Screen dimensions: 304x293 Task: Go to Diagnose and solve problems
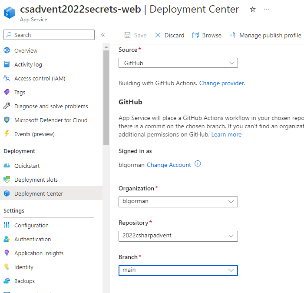[x=51, y=106]
